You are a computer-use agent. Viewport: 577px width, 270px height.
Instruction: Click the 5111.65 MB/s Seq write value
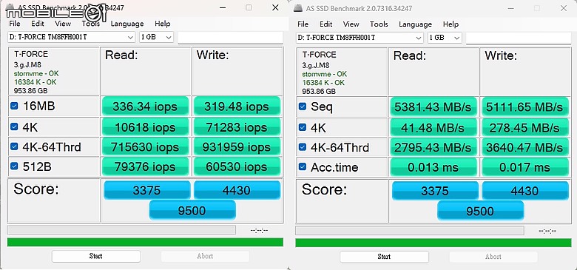pyautogui.click(x=524, y=107)
